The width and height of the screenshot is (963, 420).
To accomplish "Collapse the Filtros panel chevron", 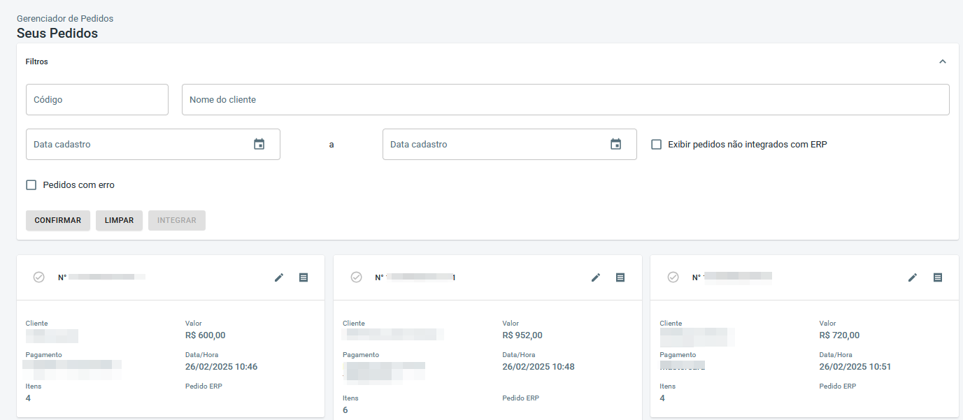I will click(943, 61).
